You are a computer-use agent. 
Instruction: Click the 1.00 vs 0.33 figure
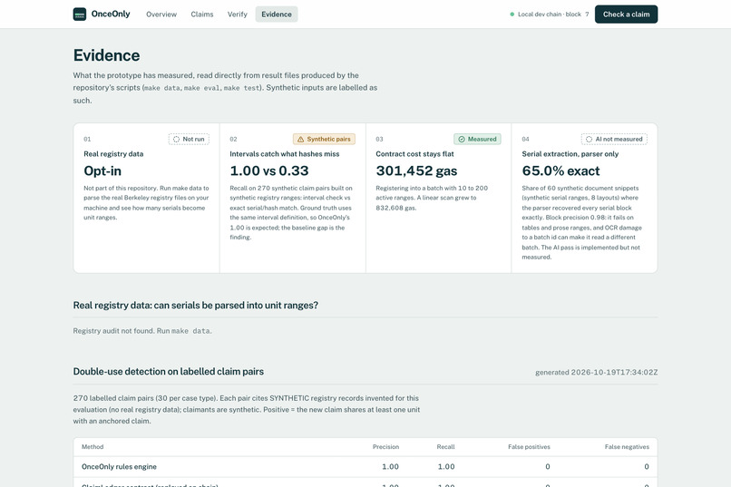269,171
